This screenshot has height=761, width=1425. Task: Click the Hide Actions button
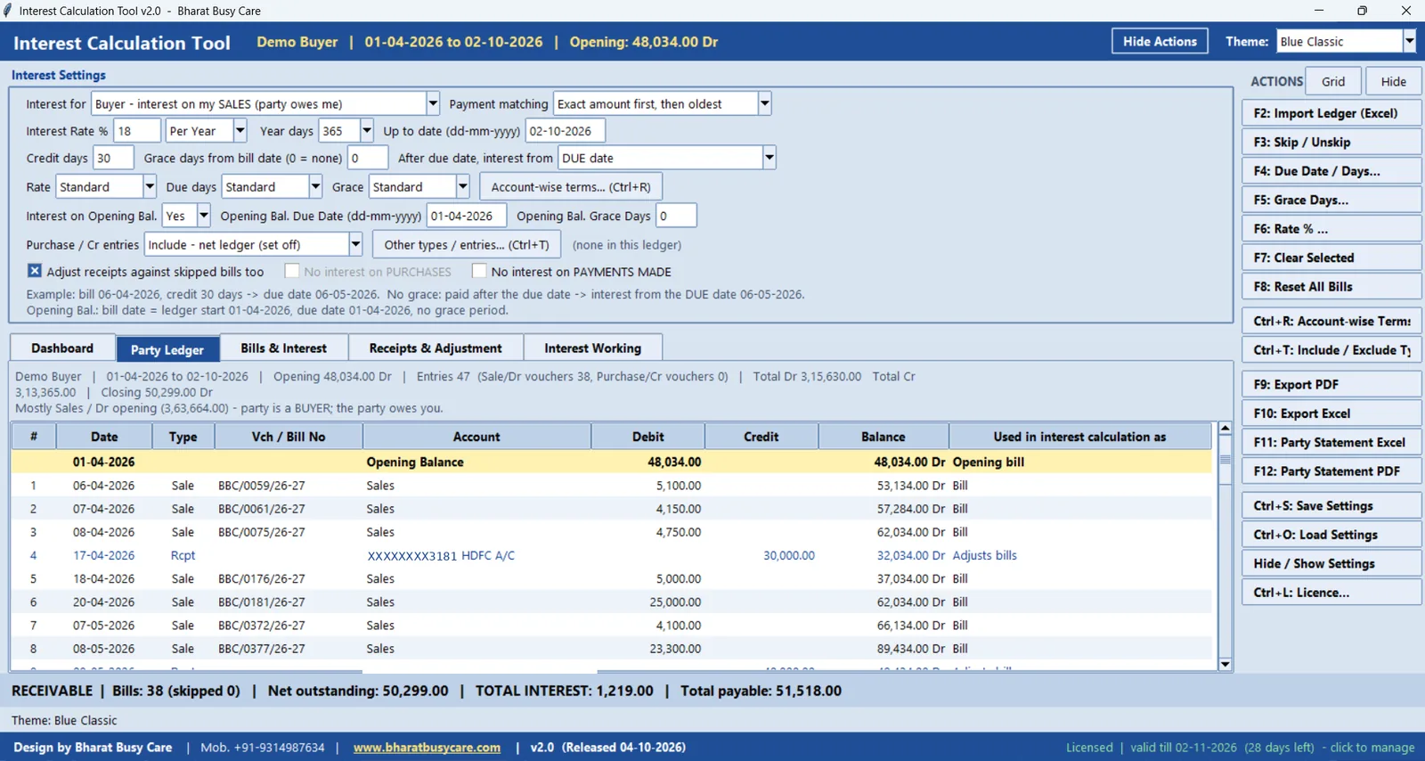1160,41
